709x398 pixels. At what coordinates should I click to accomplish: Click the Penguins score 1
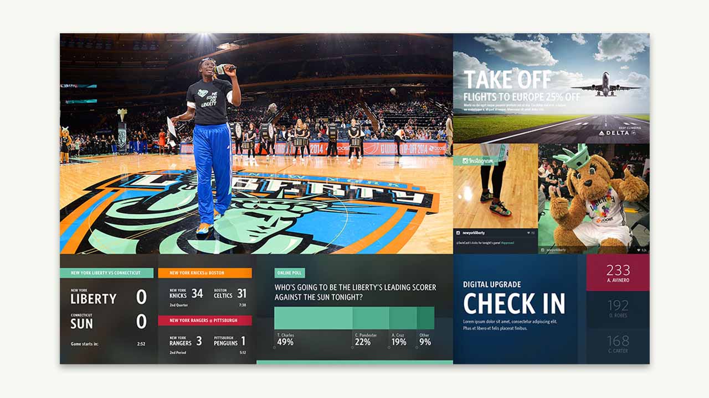click(243, 341)
